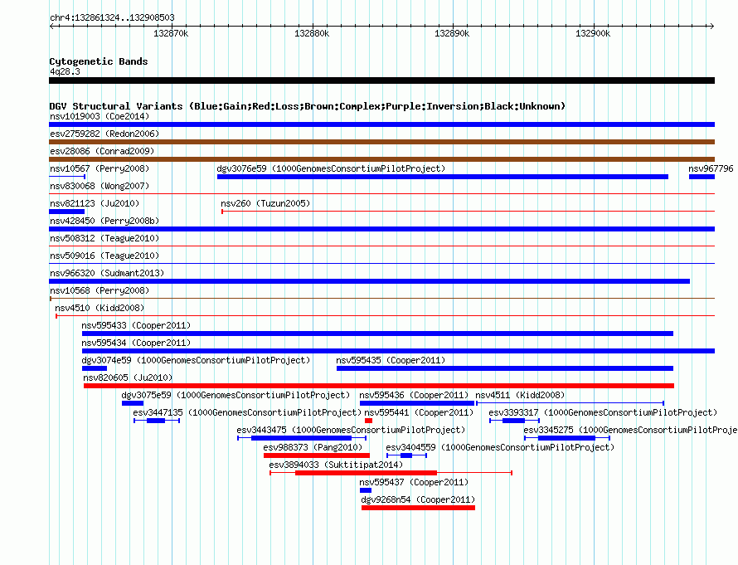This screenshot has height=565, width=738.
Task: Click esv988373 (Pang2010) label
Action: pyautogui.click(x=313, y=447)
